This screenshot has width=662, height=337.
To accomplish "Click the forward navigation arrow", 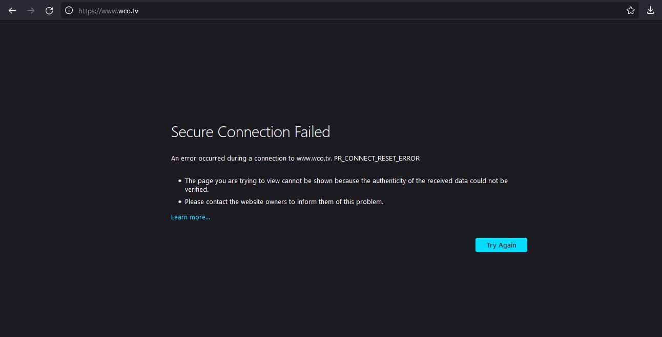I will [x=31, y=10].
